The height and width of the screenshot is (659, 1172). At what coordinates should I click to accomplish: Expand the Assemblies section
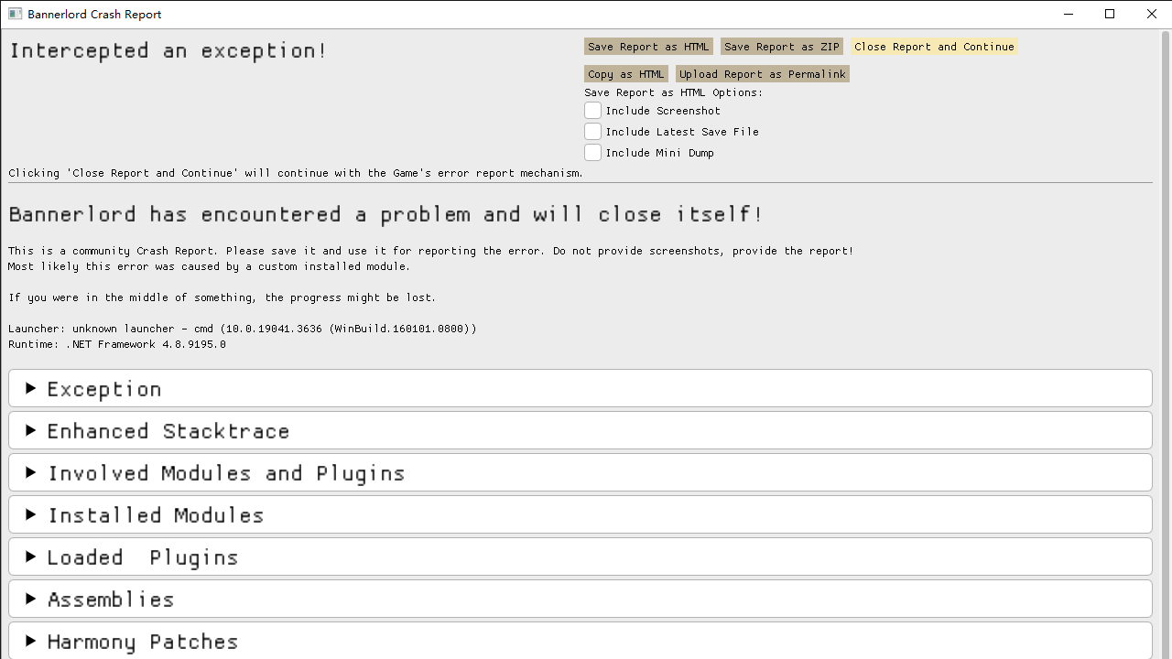click(x=581, y=599)
